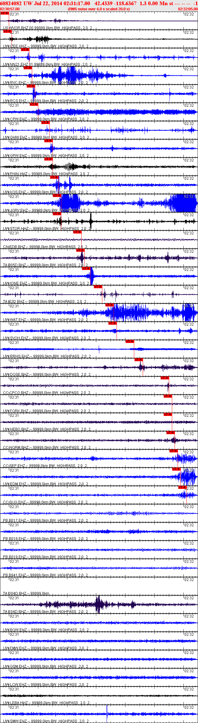Select the PB B941 EHZ station label

click(x=46, y=575)
